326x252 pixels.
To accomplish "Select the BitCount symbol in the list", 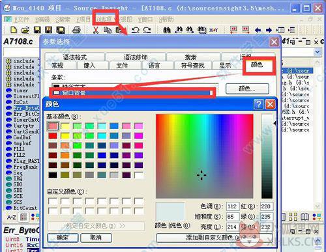I will (25, 208).
